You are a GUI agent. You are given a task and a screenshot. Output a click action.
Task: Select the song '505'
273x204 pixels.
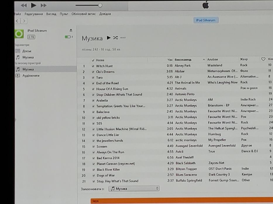pyautogui.click(x=99, y=124)
